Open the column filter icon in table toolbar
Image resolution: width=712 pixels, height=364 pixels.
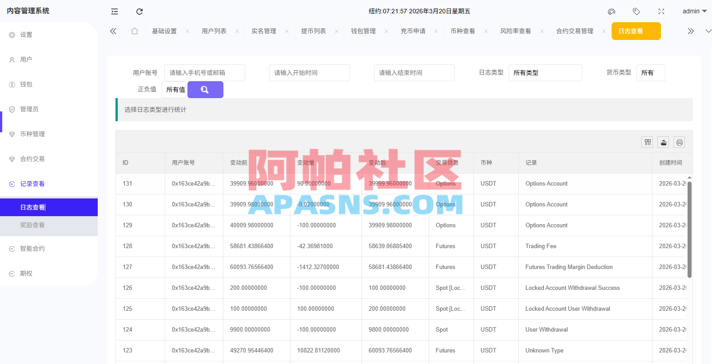(x=648, y=142)
